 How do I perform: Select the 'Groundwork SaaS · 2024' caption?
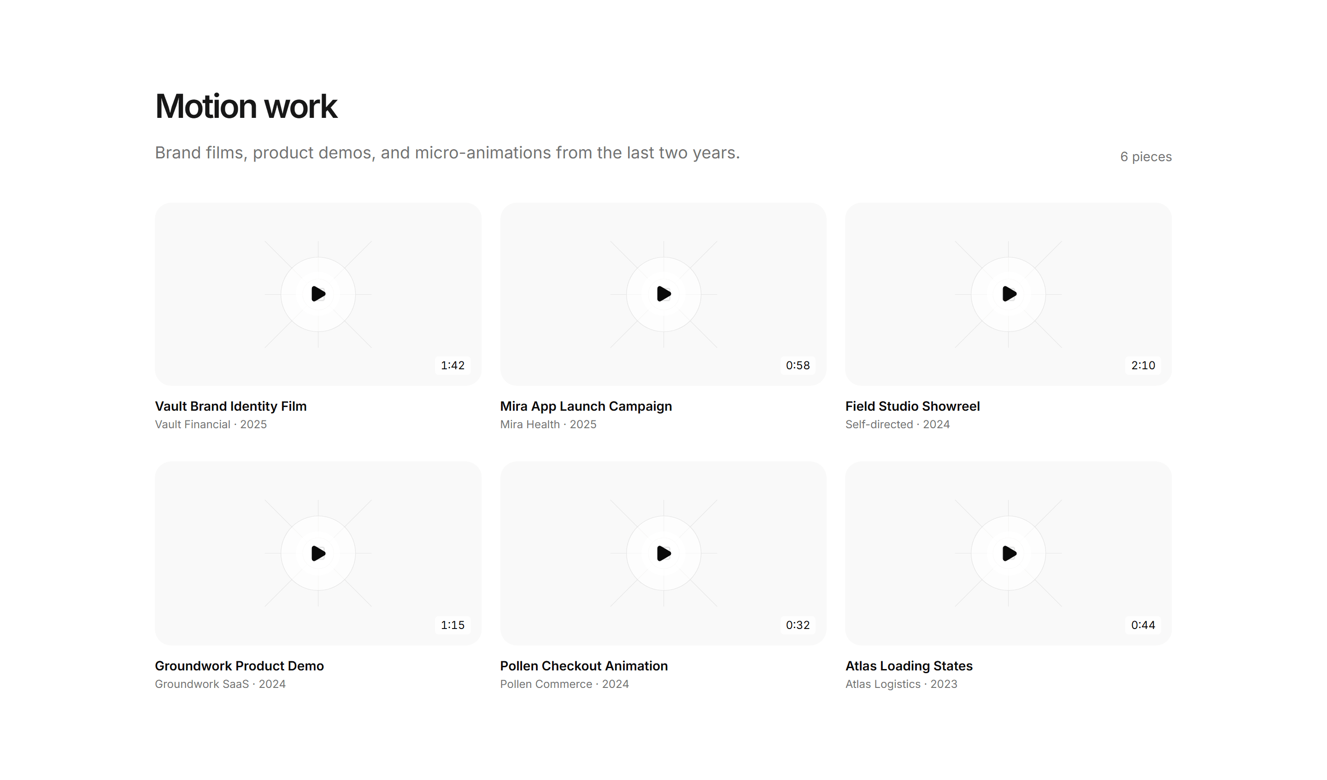(220, 684)
